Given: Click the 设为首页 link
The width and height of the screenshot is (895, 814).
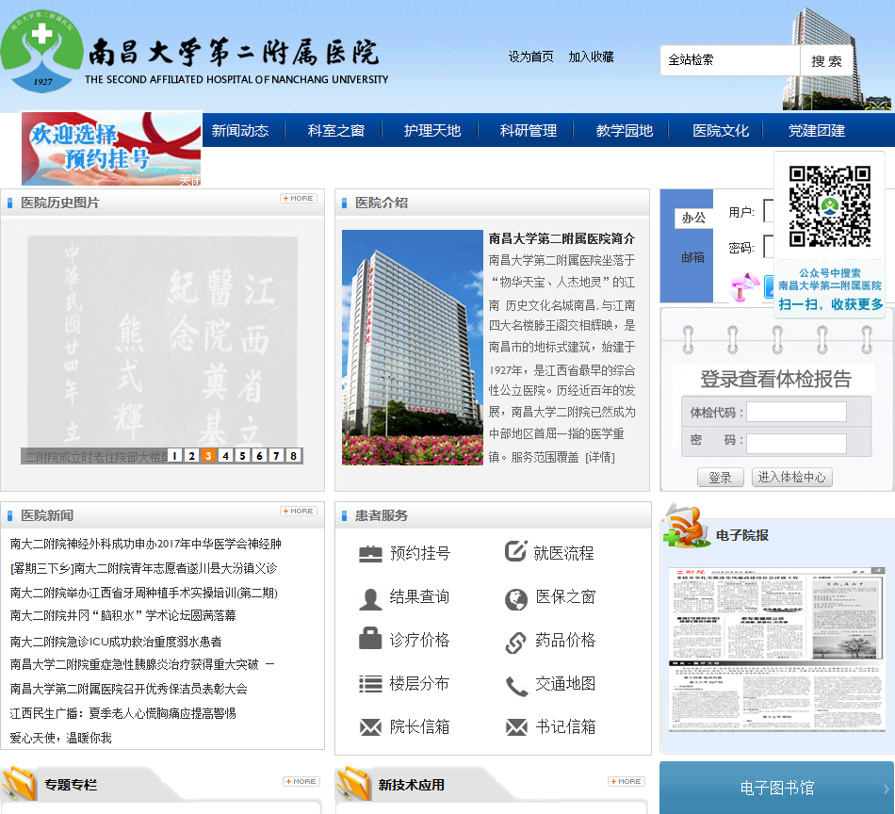Looking at the screenshot, I should coord(530,57).
